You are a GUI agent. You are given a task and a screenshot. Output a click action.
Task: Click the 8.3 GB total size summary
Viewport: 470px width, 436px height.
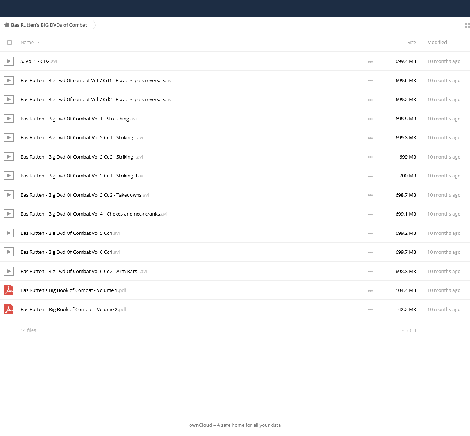(x=409, y=330)
